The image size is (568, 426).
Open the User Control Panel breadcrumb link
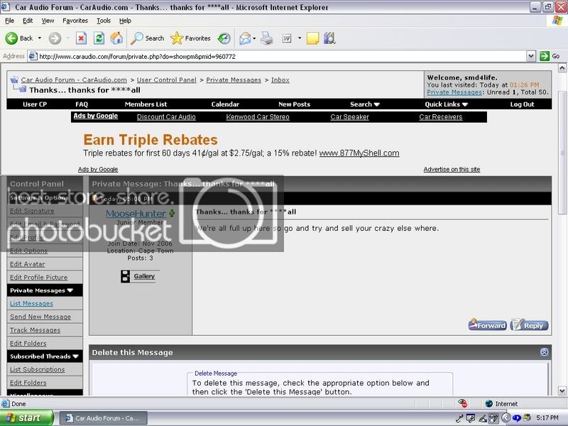[167, 80]
